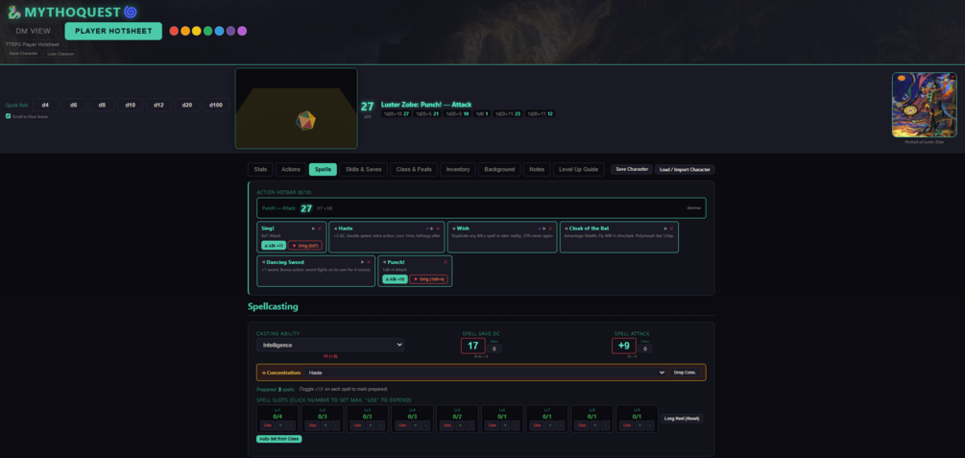Move Cloak of the Bat card right
This screenshot has width=965, height=458.
point(665,229)
